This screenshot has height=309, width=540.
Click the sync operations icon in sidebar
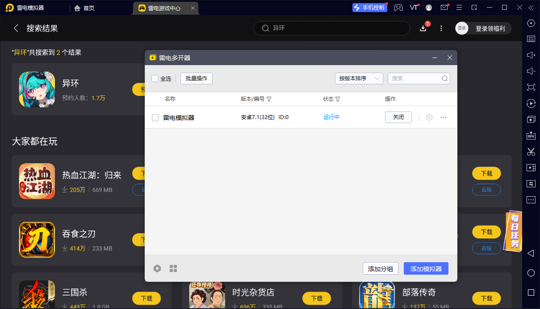coord(531,184)
